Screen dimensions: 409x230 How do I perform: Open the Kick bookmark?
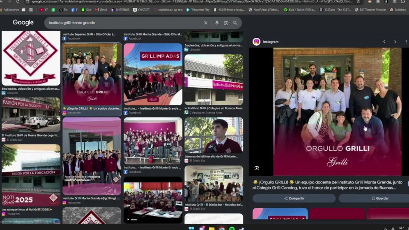coord(86,10)
